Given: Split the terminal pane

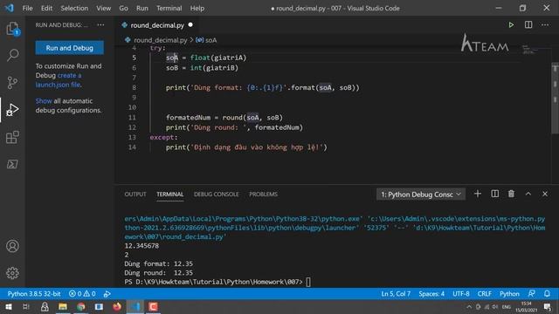Looking at the screenshot, I should click(x=495, y=194).
